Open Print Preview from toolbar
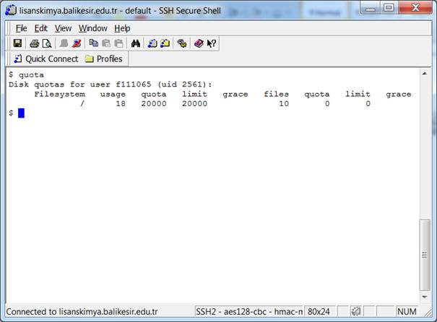Screen dimensions: 437x322 click(46, 43)
